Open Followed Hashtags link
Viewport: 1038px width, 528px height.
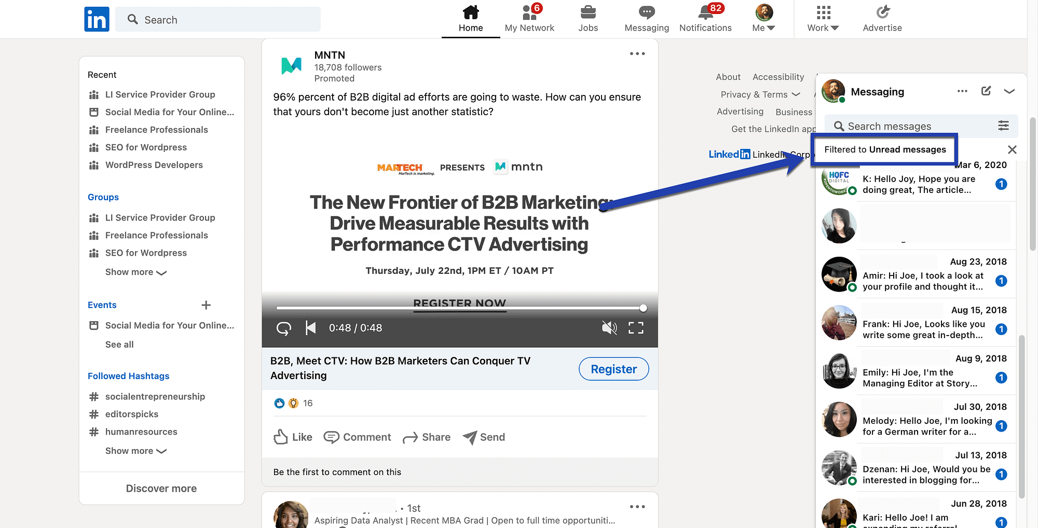pyautogui.click(x=129, y=376)
